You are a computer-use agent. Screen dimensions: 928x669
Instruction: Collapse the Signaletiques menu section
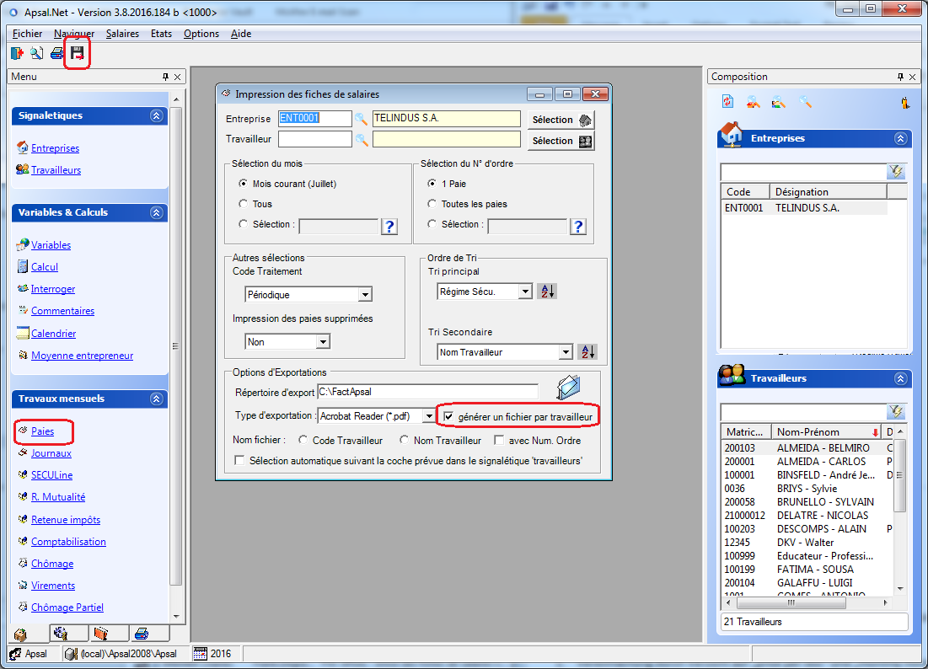pos(155,115)
